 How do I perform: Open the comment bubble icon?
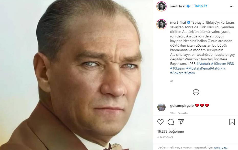[171, 122]
